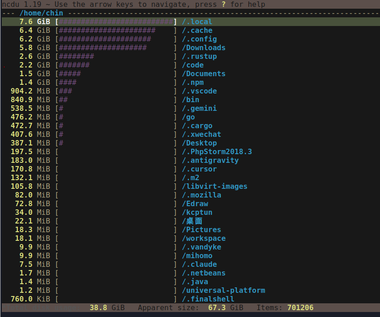The height and width of the screenshot is (317, 380).
Task: Open the /.PhpStorm2018.3 folder entry
Action: 216,151
